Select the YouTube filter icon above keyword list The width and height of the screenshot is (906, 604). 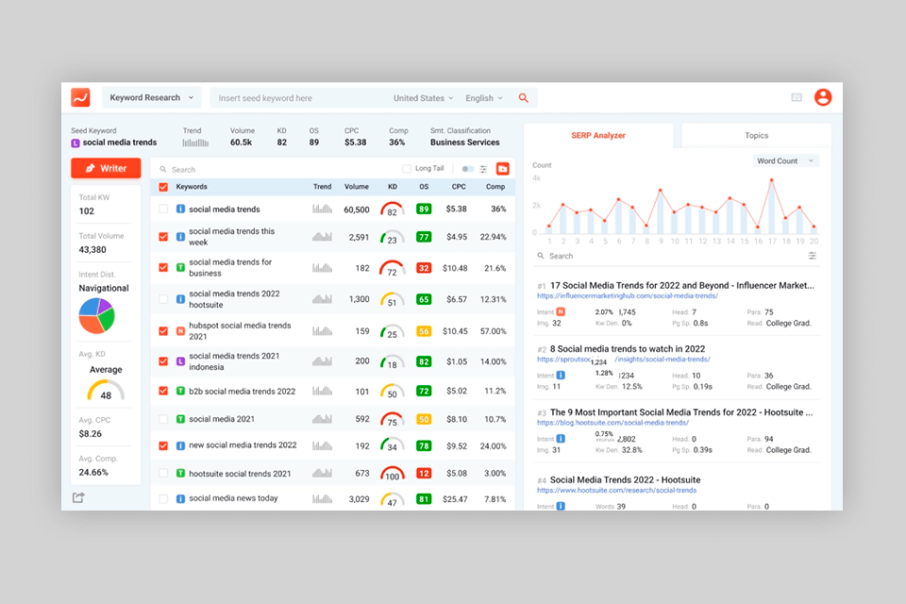(504, 169)
